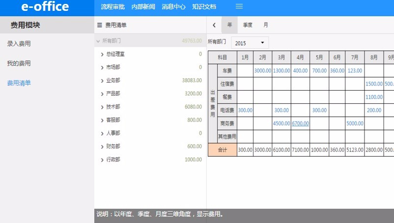Click the 费用模块 sidebar heading
This screenshot has height=223, width=394.
click(x=25, y=25)
